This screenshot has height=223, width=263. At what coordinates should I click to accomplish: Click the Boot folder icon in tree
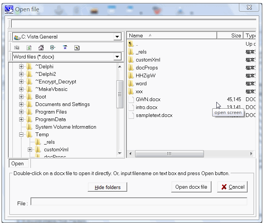[x=29, y=97]
